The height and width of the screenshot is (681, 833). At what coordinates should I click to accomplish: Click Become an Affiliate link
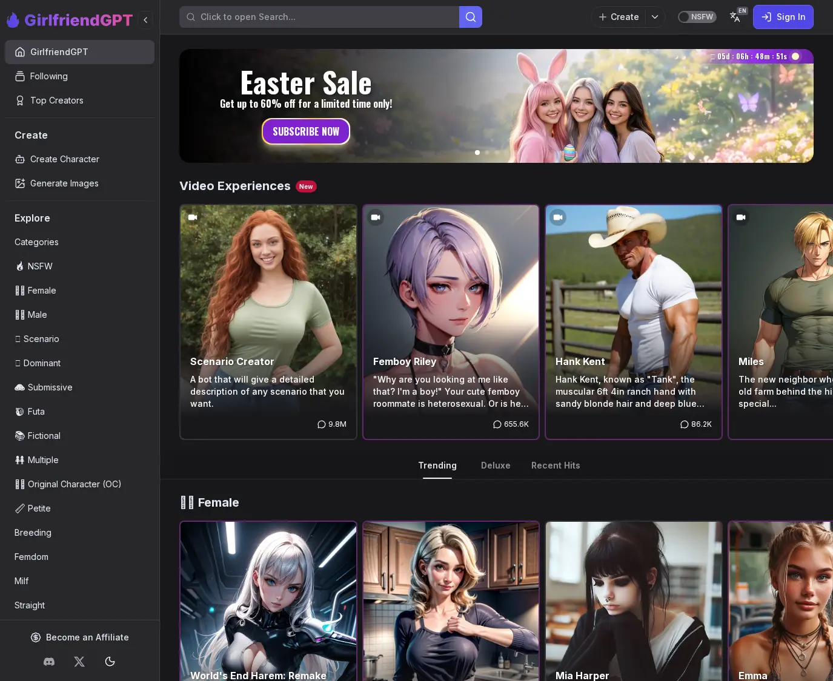(x=79, y=637)
